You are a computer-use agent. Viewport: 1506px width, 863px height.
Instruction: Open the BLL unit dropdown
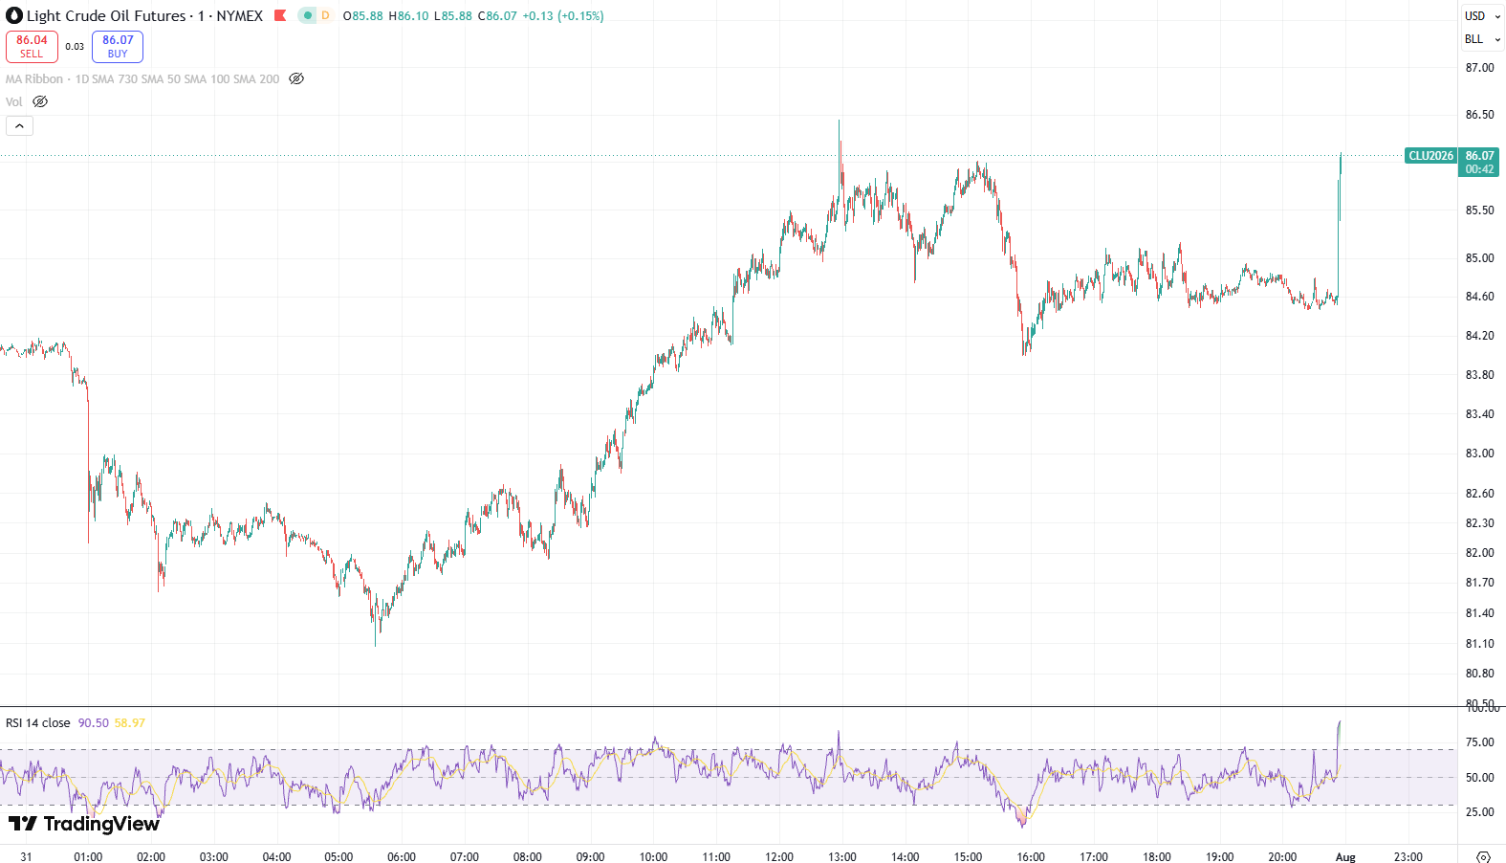[1482, 39]
